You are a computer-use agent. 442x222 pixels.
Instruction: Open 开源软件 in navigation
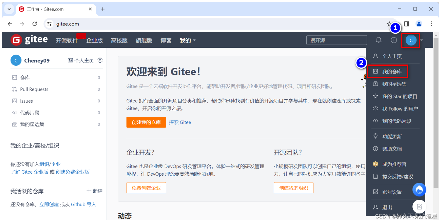[67, 40]
